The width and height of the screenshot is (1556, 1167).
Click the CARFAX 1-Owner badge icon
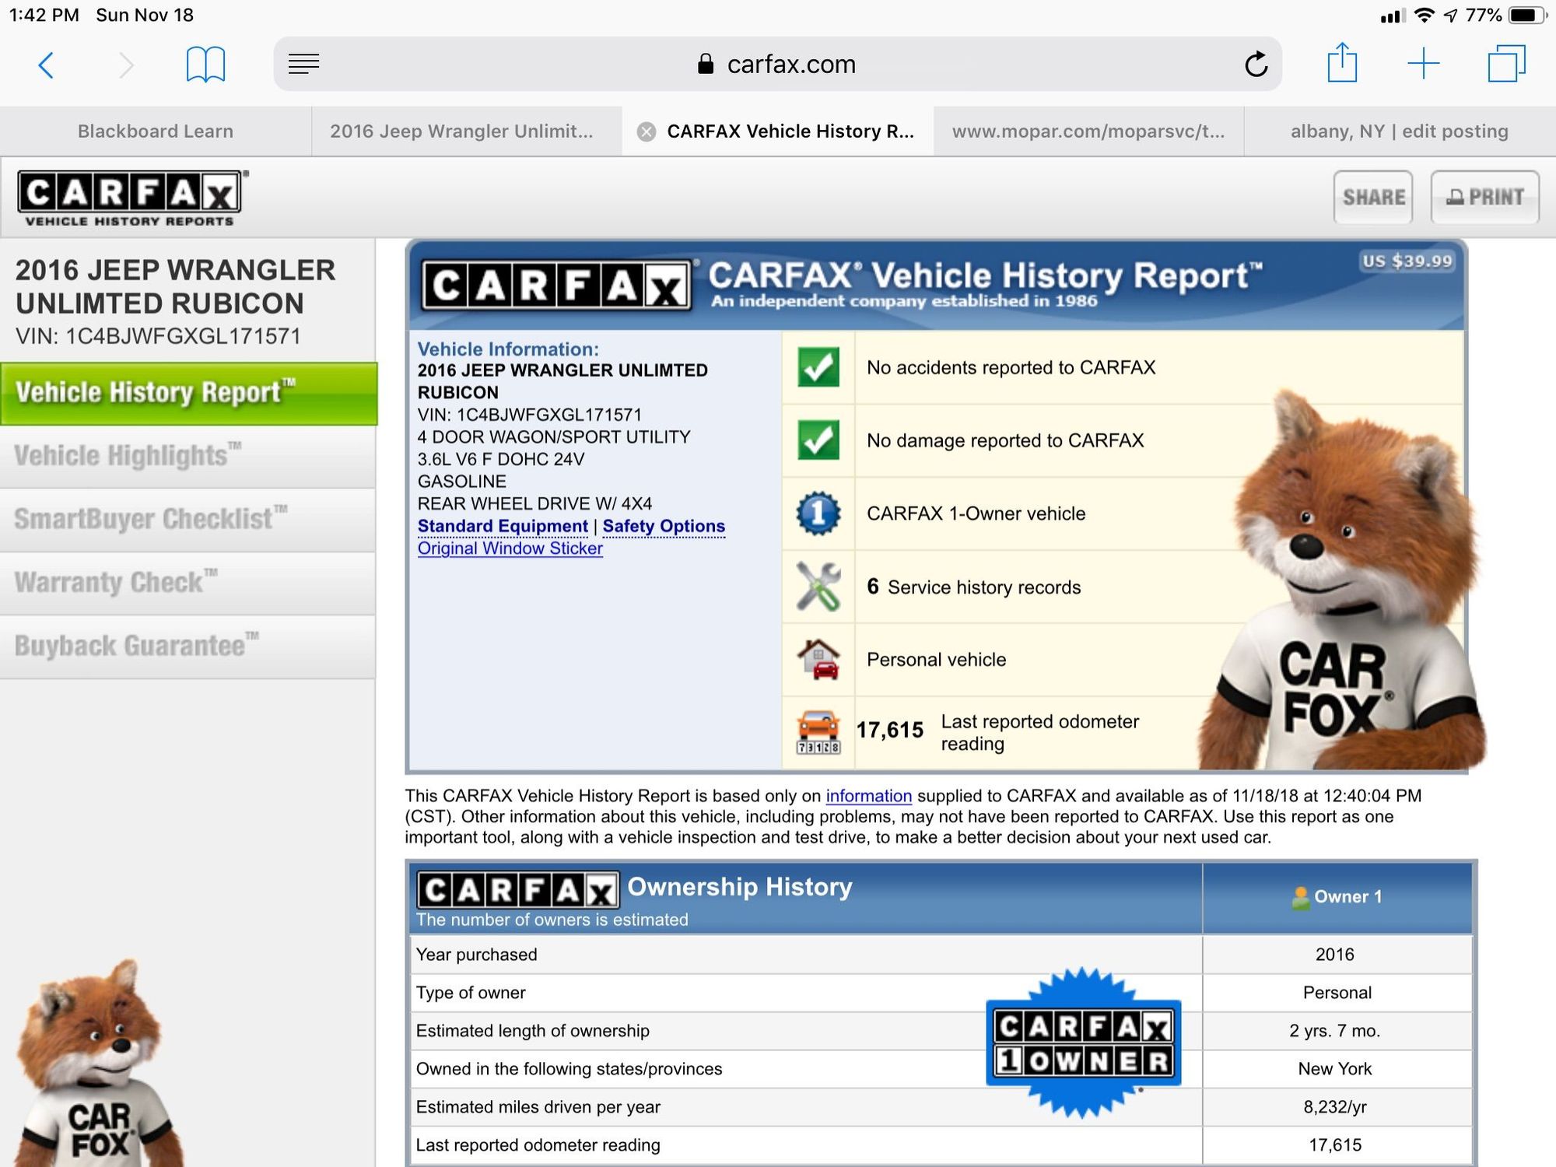point(818,513)
